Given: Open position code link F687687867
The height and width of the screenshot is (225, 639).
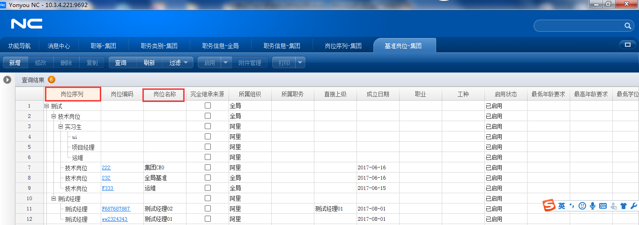Looking at the screenshot, I should click(x=116, y=209).
